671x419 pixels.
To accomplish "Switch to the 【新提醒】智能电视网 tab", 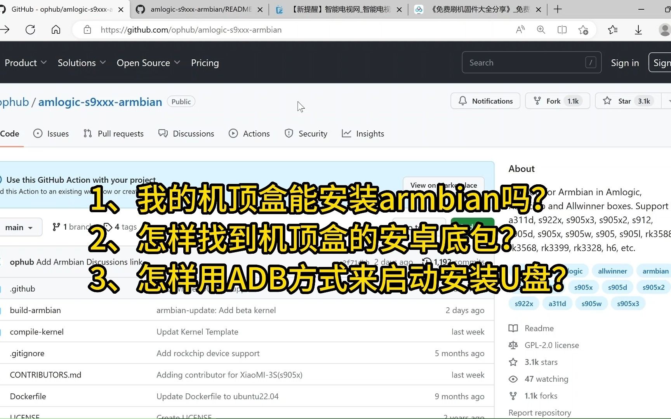I will point(338,9).
